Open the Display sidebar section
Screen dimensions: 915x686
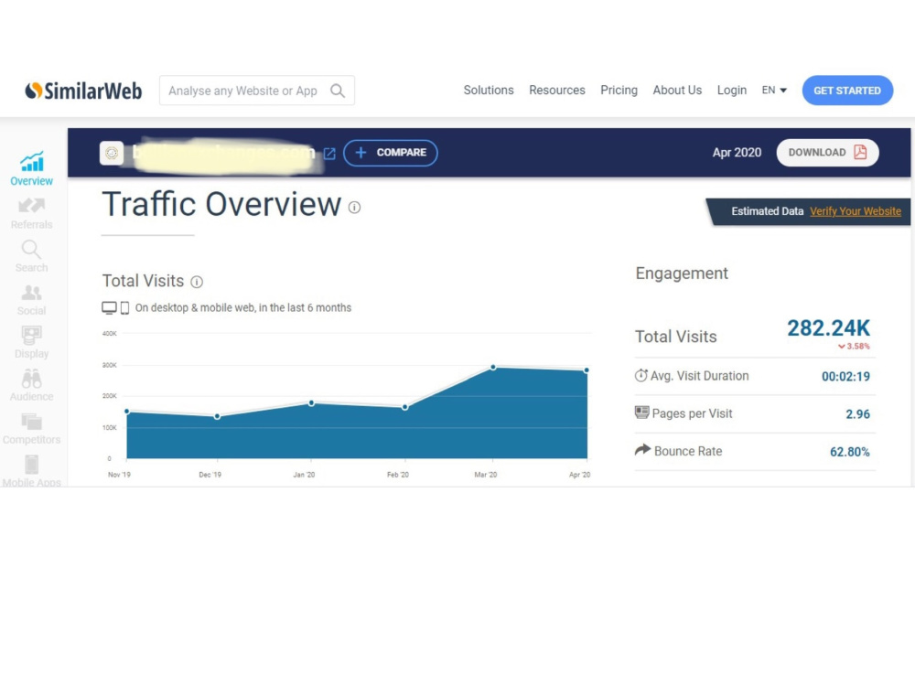pos(31,342)
